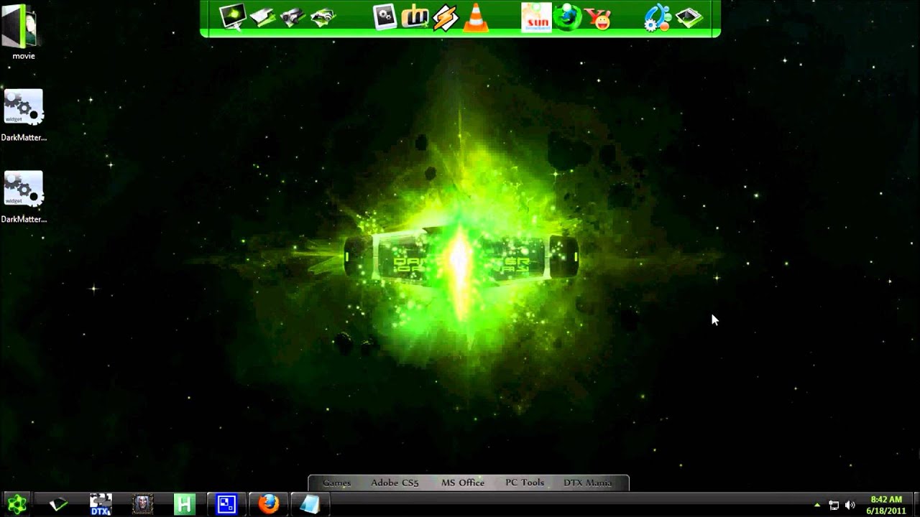Launch the Warcraft face taskbar icon
The height and width of the screenshot is (517, 920).
[x=143, y=504]
